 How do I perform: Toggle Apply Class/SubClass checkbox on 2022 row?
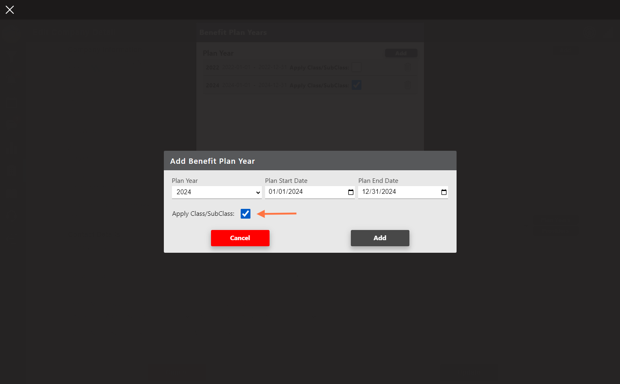point(357,67)
